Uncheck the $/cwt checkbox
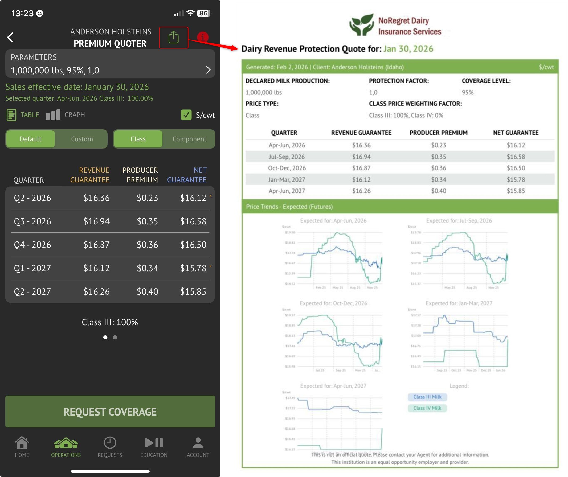Image resolution: width=568 pixels, height=477 pixels. pos(186,115)
